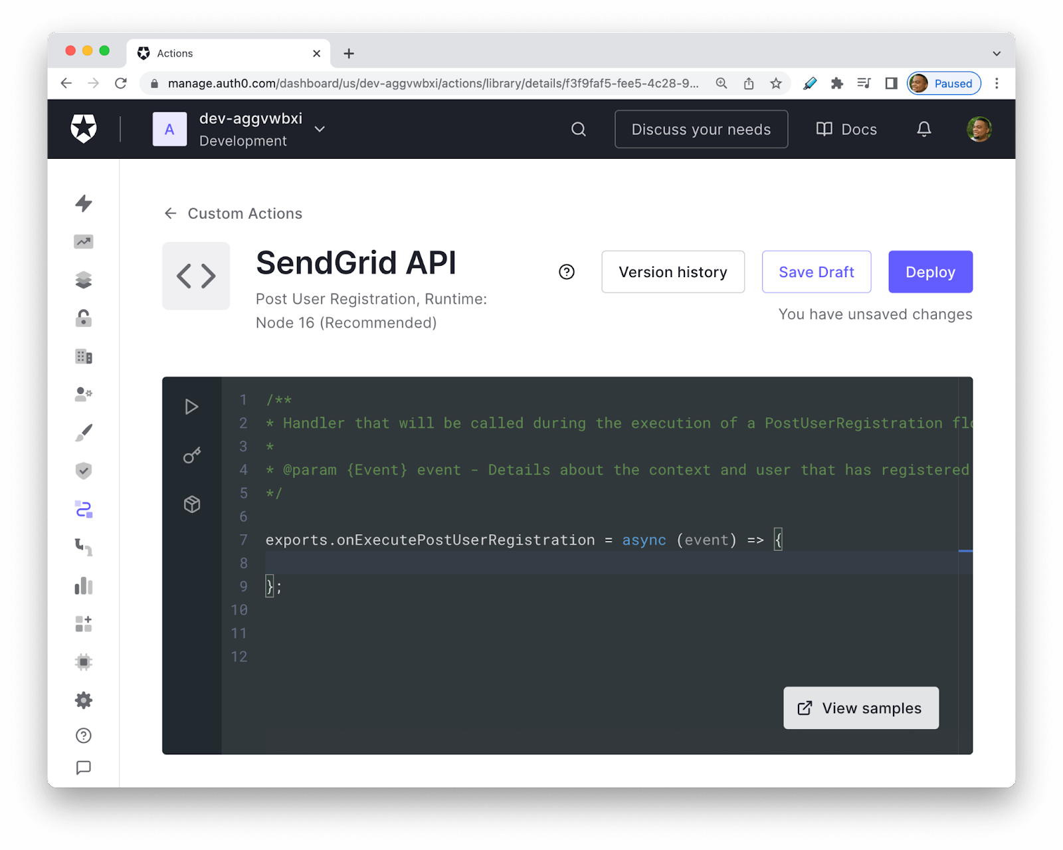Open the Actions flow icon in sidebar

point(84,509)
